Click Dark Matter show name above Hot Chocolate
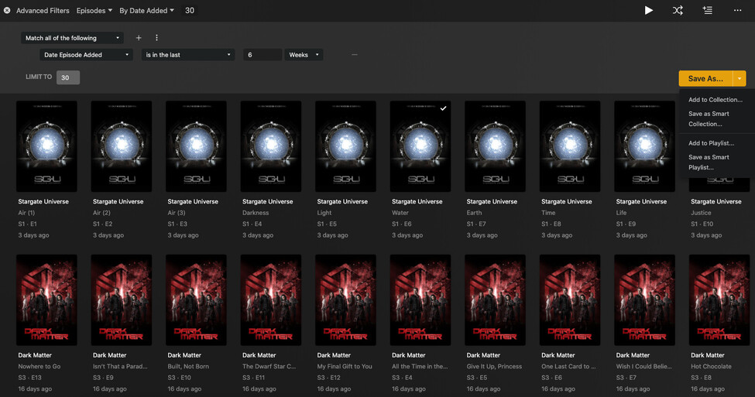Screen dimensions: 755x397 point(707,355)
